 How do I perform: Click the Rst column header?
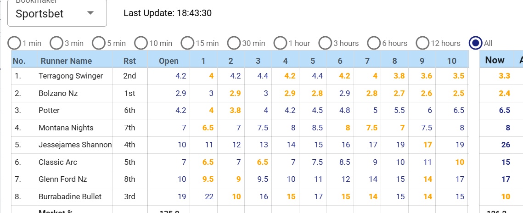click(x=129, y=61)
